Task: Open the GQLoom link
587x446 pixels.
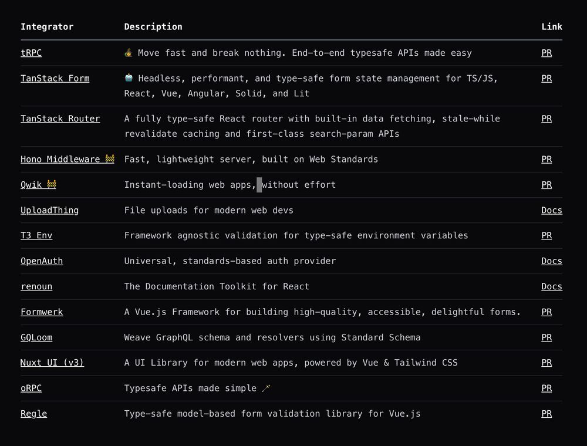Action: click(36, 337)
